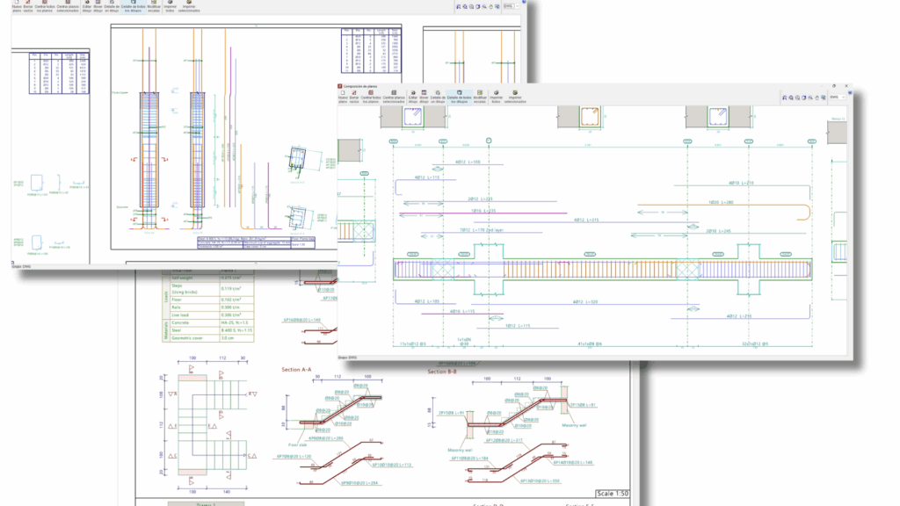Click the zoom window icon in the front window

785,98
